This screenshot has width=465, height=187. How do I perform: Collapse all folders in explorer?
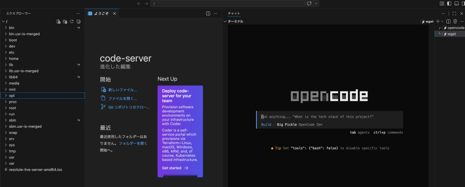[79, 22]
